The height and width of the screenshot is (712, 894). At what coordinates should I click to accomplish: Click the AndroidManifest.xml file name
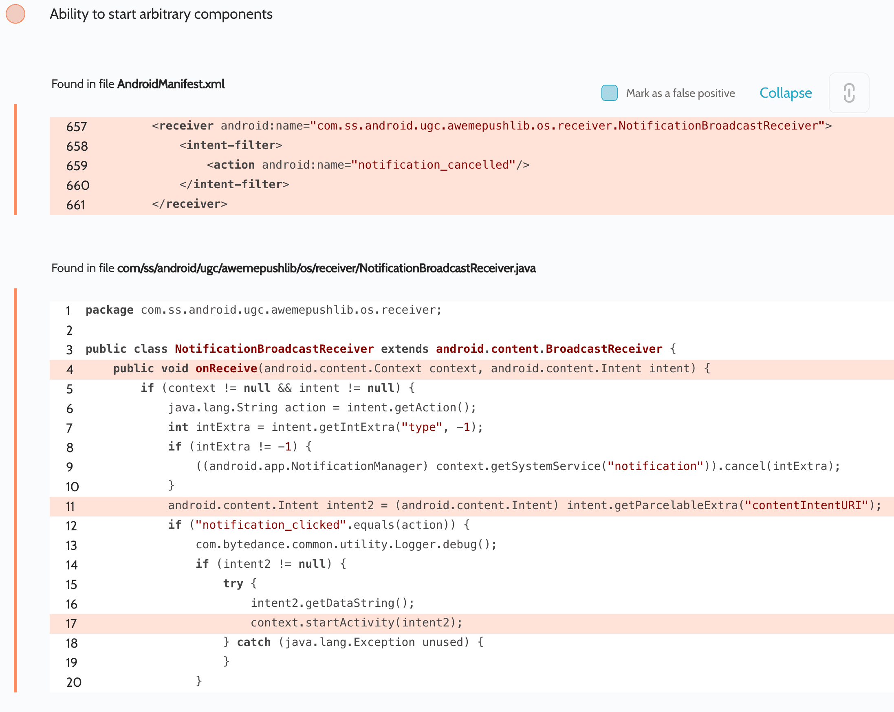171,84
